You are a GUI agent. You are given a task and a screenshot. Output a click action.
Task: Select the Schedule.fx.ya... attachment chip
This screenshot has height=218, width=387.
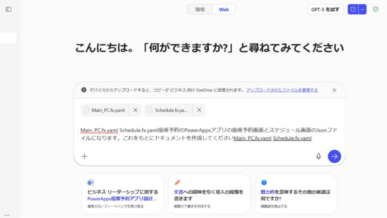(x=168, y=110)
